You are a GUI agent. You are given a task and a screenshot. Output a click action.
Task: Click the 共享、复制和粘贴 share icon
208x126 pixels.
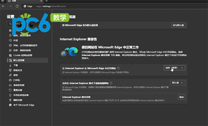10,50
